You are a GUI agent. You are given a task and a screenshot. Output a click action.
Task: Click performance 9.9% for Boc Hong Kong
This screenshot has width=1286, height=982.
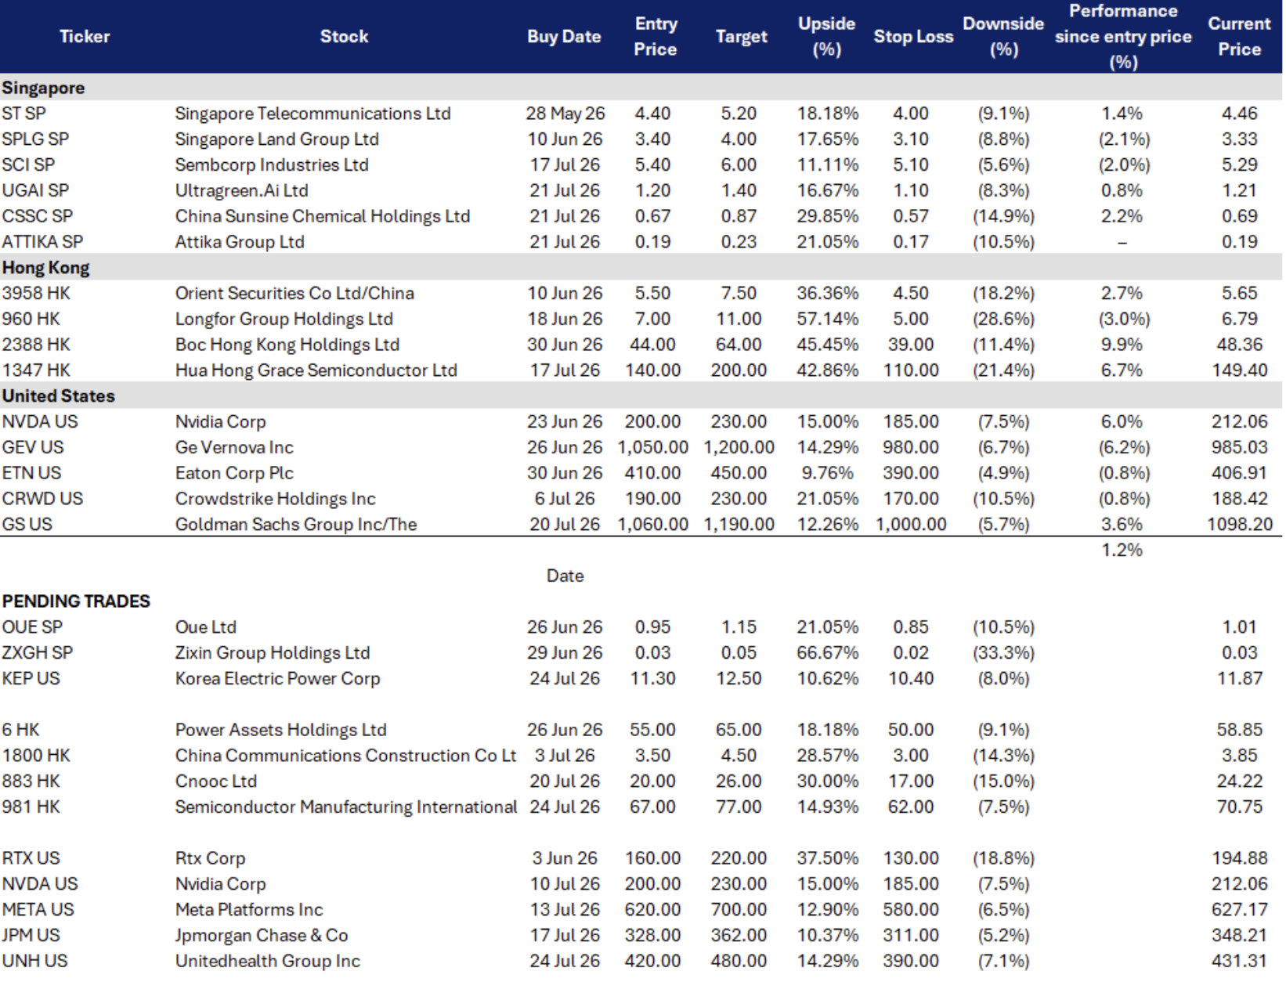pos(1122,345)
